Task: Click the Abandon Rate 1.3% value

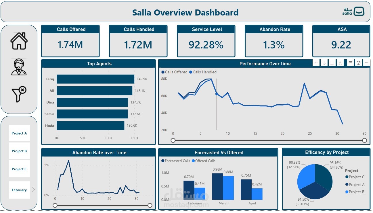Action: pyautogui.click(x=274, y=45)
